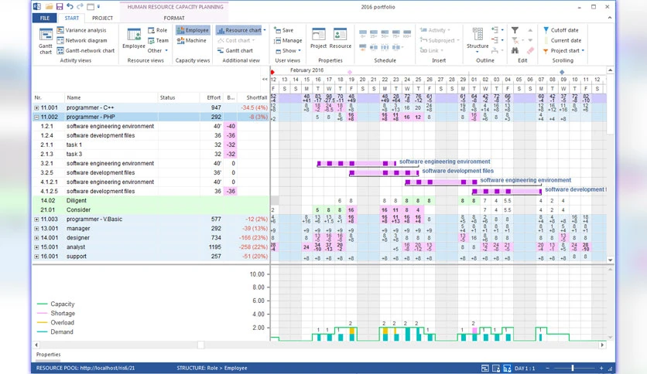Click the Effort column header

pos(211,97)
